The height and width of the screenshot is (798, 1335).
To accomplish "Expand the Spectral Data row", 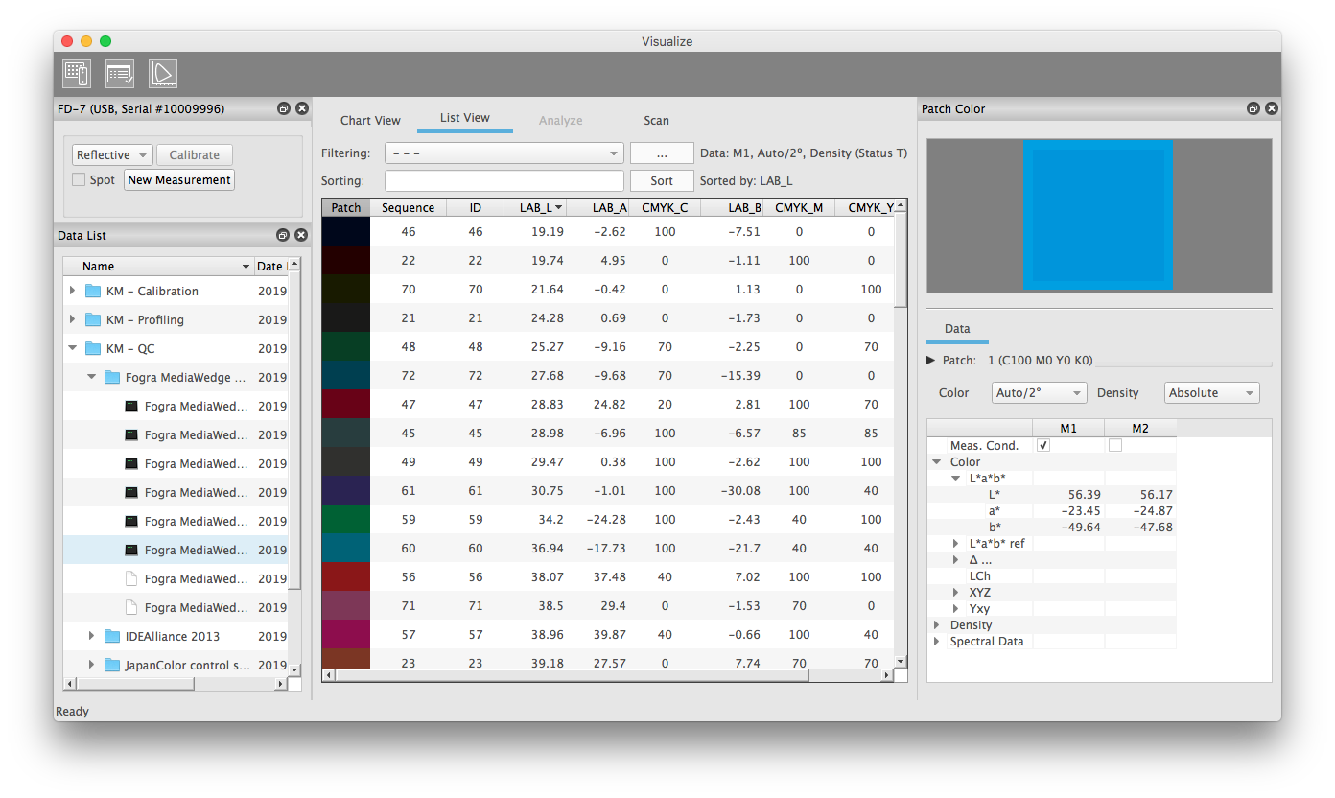I will coord(937,642).
